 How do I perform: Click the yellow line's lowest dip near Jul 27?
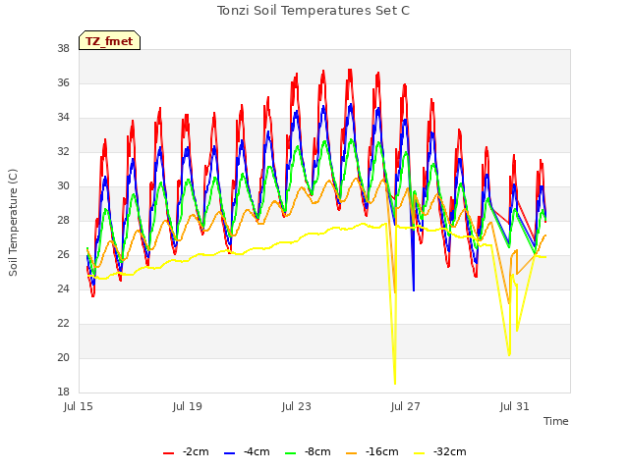(395, 383)
